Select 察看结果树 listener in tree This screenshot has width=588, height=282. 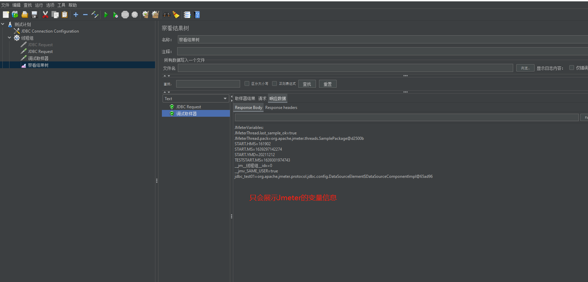tap(38, 65)
